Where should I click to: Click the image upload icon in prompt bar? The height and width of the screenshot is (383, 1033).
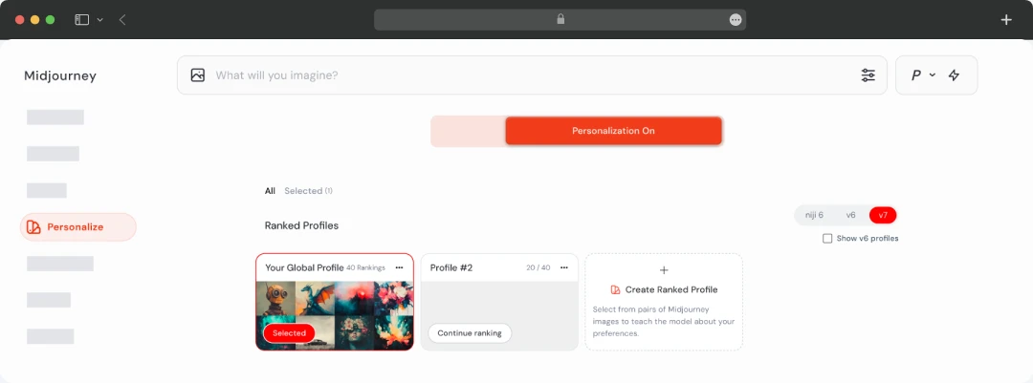click(198, 75)
